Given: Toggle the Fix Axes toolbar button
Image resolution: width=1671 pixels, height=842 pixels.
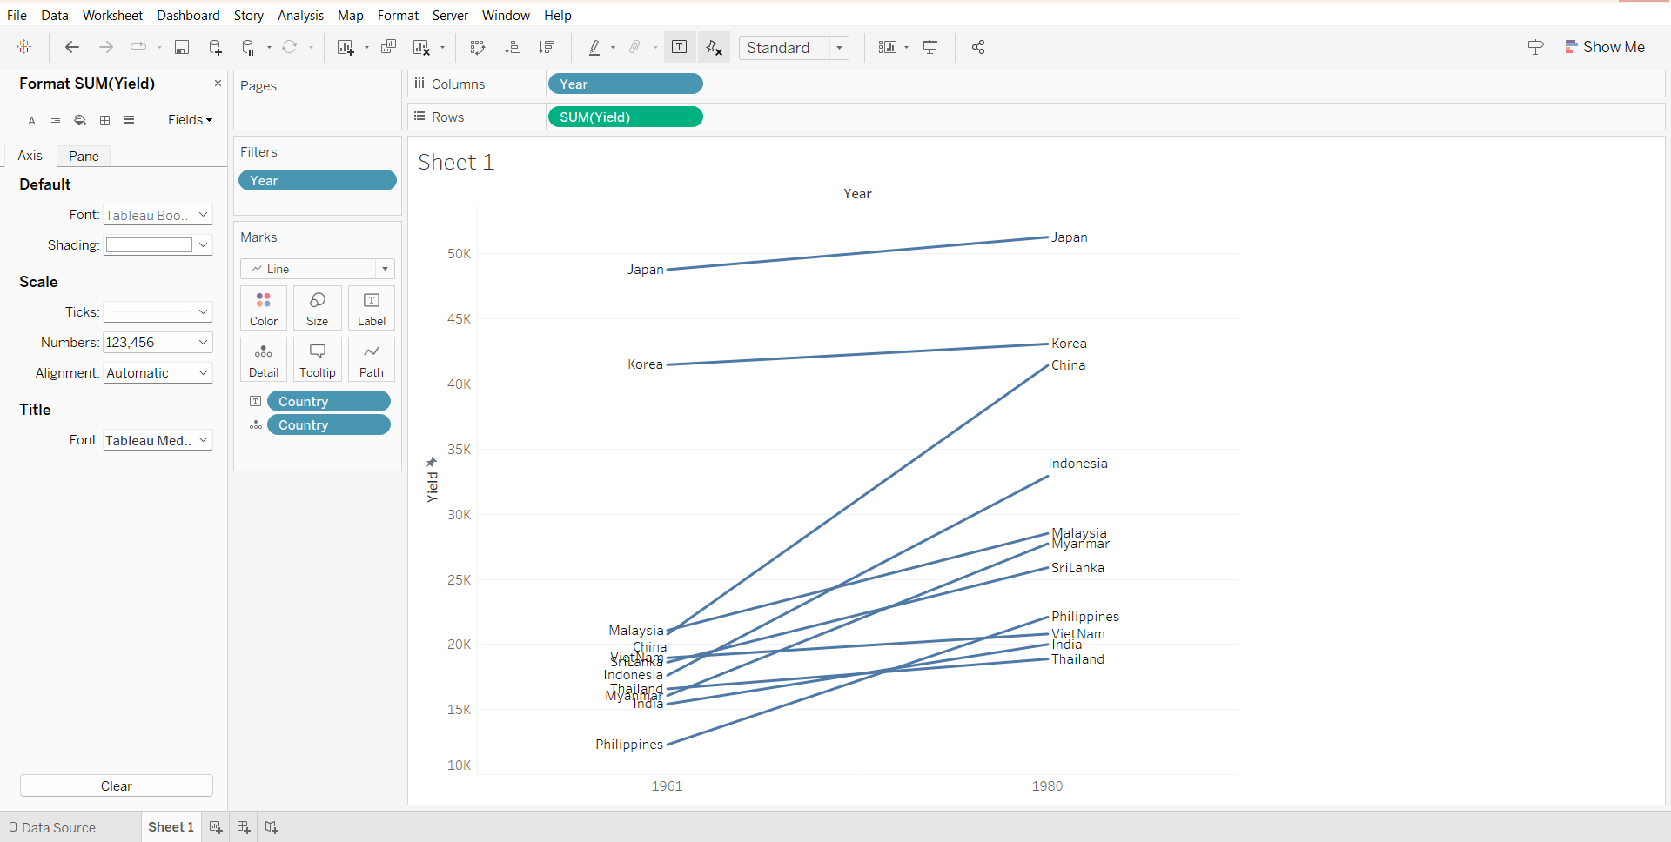Looking at the screenshot, I should point(714,48).
